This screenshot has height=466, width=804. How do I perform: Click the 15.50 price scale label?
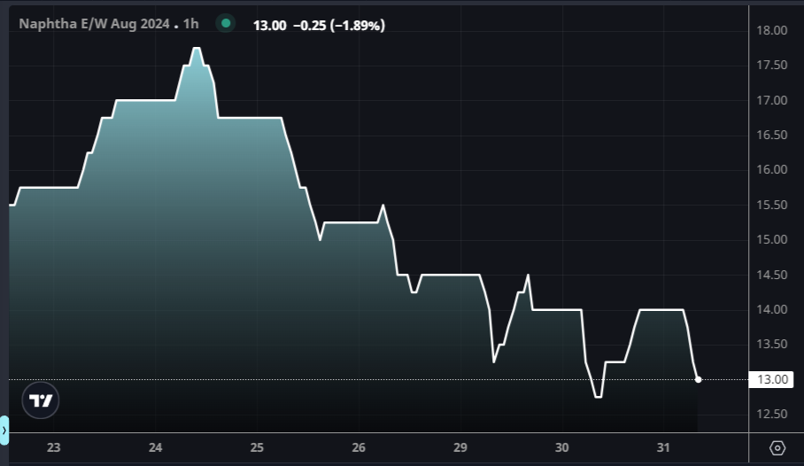[772, 205]
